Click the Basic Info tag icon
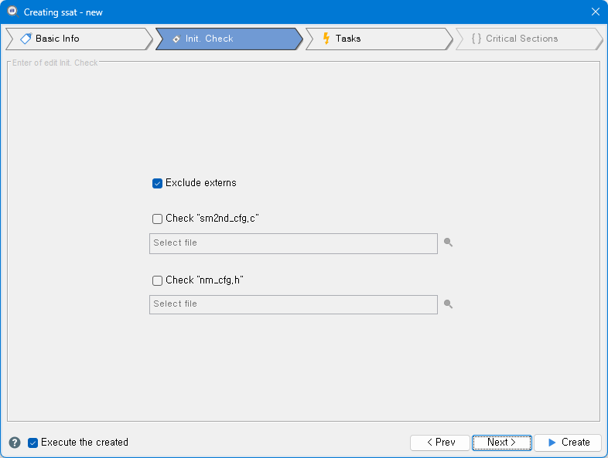This screenshot has height=458, width=608. [26, 39]
